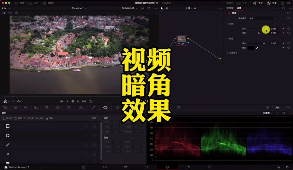Screen dimensions: 293x170
Task: Stop playback
Action: click(x=73, y=101)
